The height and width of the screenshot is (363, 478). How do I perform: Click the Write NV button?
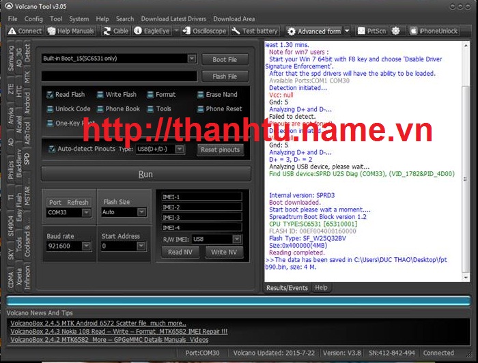coord(224,252)
